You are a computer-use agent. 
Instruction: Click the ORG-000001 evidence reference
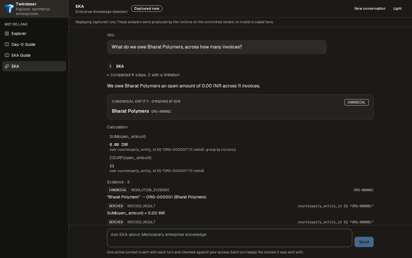point(363,190)
